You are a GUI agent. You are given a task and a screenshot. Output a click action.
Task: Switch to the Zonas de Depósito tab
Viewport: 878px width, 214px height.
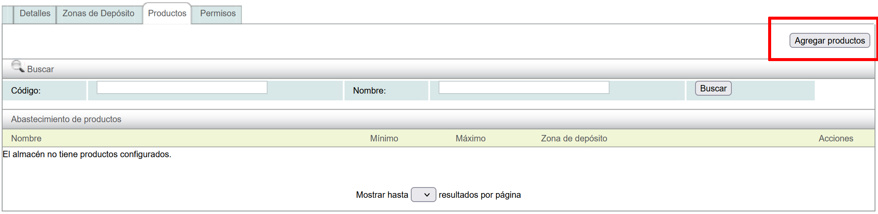[98, 14]
